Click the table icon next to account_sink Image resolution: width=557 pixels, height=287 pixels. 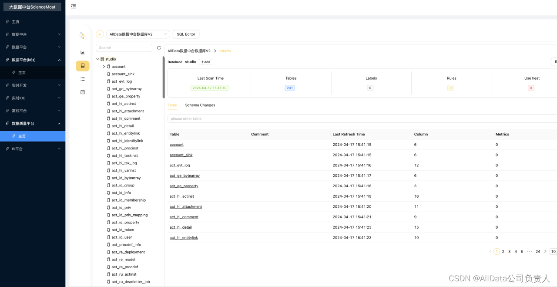point(109,74)
